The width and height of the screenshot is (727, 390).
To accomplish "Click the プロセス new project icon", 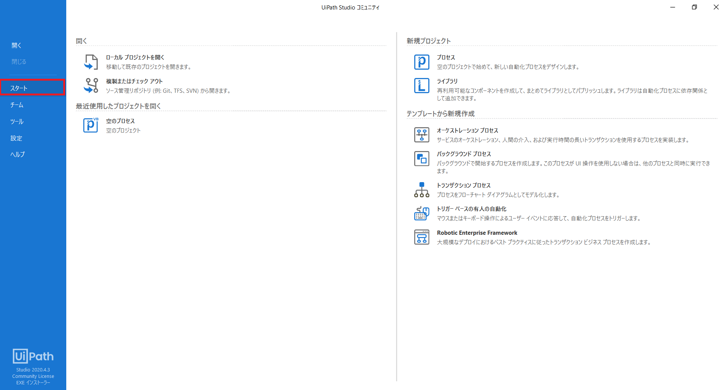I will pos(421,62).
